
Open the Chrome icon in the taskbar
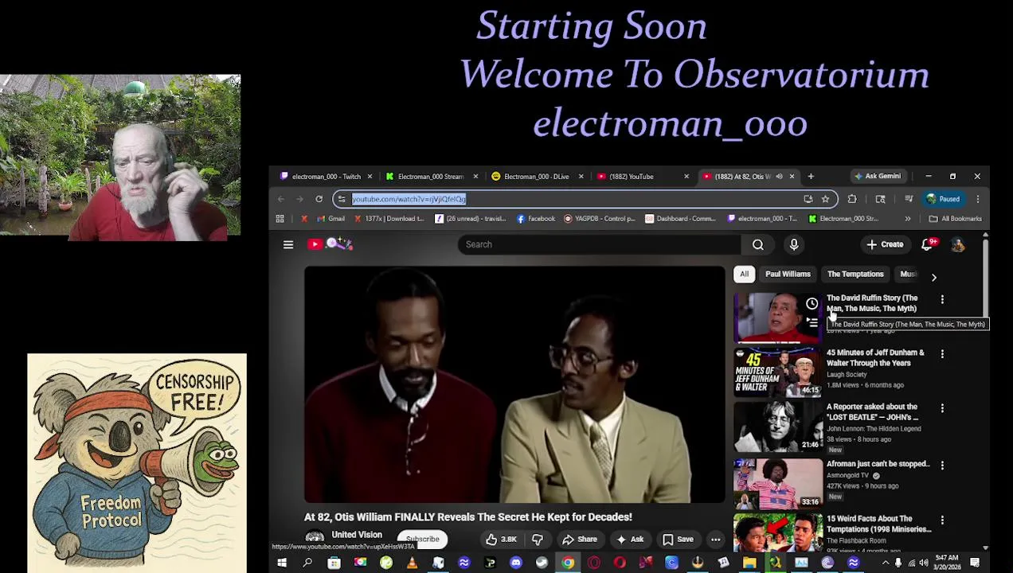coord(568,563)
